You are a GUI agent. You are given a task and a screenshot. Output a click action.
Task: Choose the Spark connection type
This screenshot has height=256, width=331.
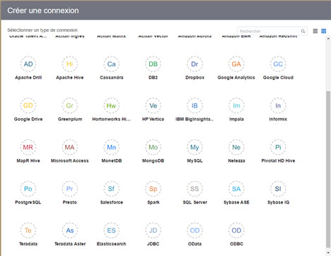coord(153,189)
